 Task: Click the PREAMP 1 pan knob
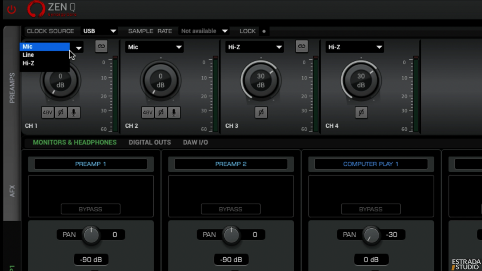click(x=91, y=235)
